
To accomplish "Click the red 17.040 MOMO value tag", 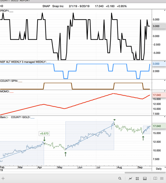I will (x=159, y=95).
